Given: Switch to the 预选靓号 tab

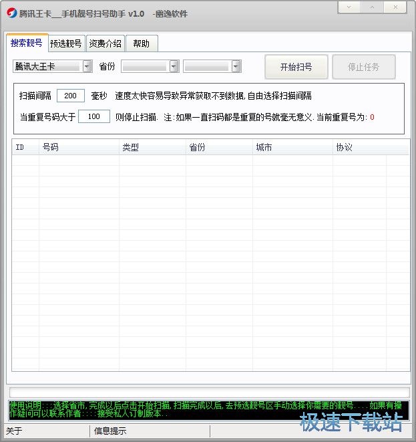Looking at the screenshot, I should coord(66,43).
